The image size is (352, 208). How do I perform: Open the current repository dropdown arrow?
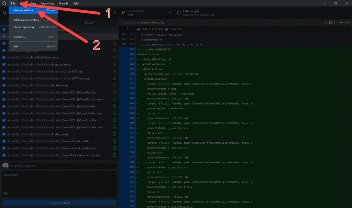click(114, 13)
